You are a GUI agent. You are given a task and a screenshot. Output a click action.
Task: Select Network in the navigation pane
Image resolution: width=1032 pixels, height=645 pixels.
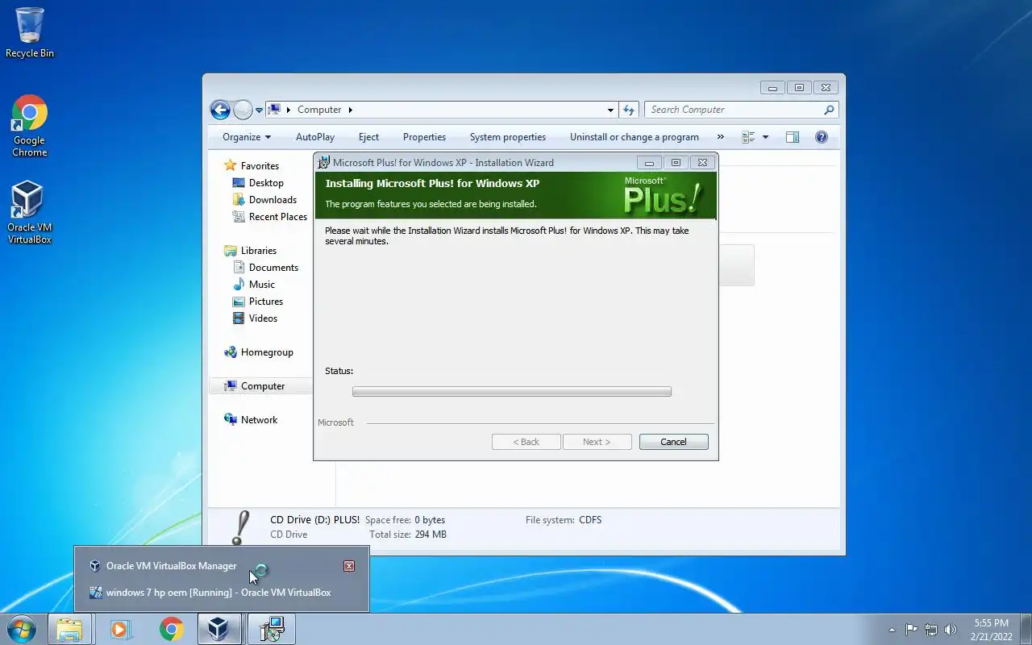[x=251, y=420]
